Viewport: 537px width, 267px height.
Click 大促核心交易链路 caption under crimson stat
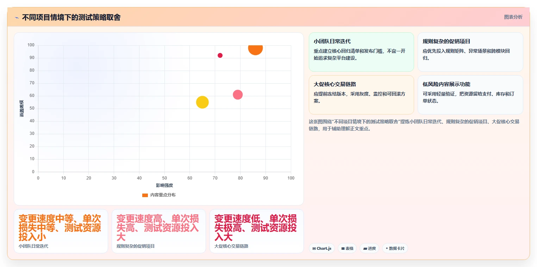coord(231,246)
